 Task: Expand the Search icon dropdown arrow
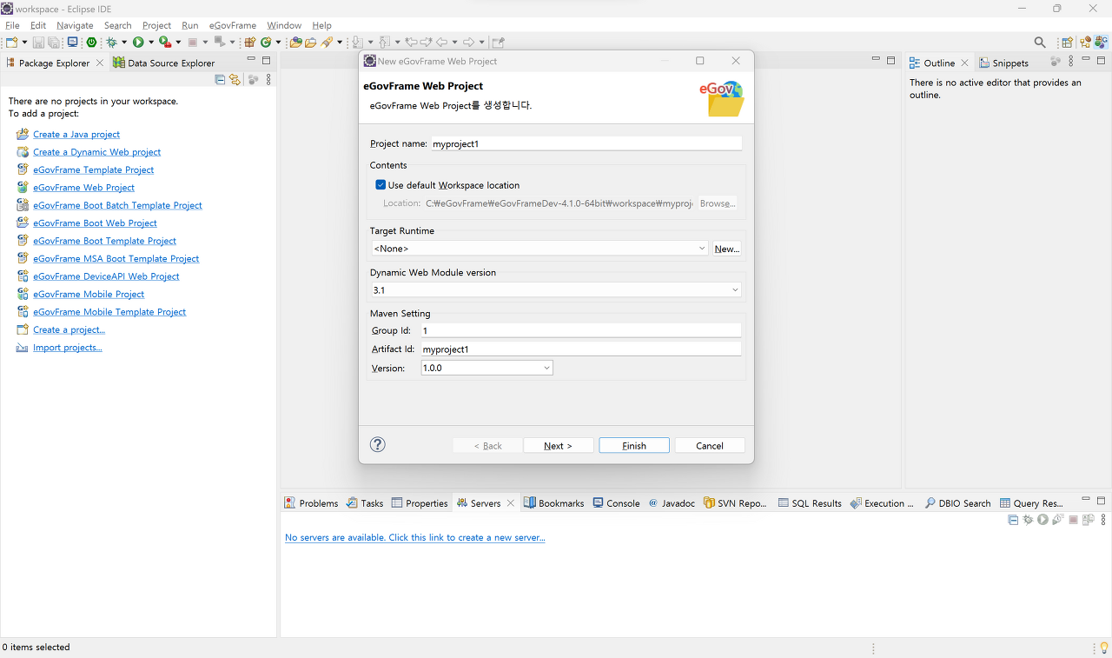(x=340, y=42)
